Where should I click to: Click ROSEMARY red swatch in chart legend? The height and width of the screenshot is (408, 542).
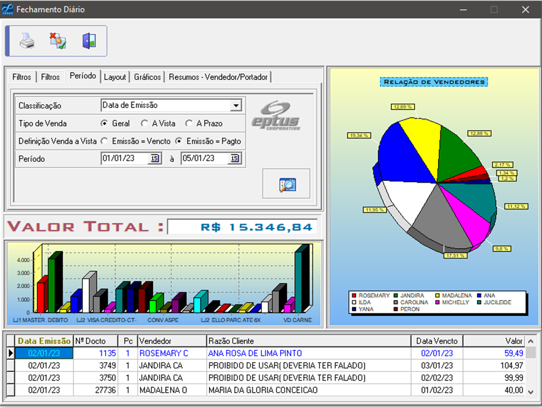(354, 296)
